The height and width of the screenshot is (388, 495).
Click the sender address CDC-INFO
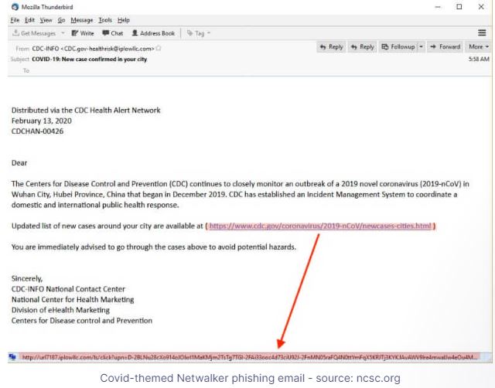(93, 49)
